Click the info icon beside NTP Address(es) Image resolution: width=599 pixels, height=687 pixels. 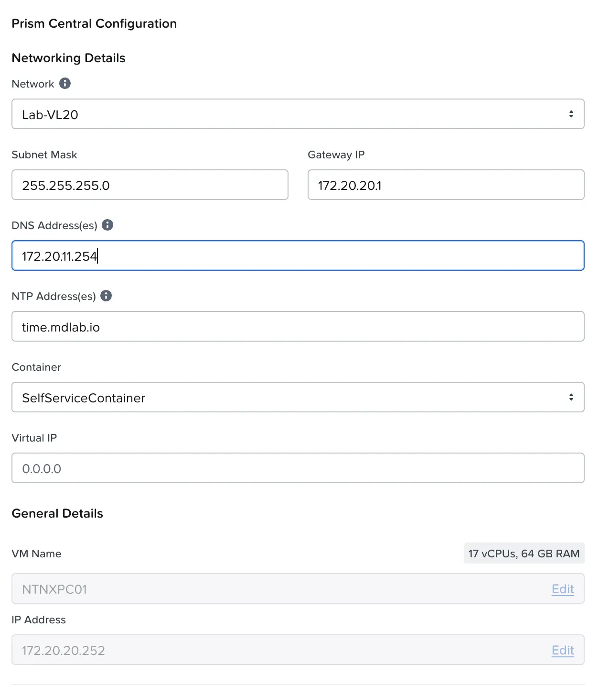pyautogui.click(x=106, y=296)
